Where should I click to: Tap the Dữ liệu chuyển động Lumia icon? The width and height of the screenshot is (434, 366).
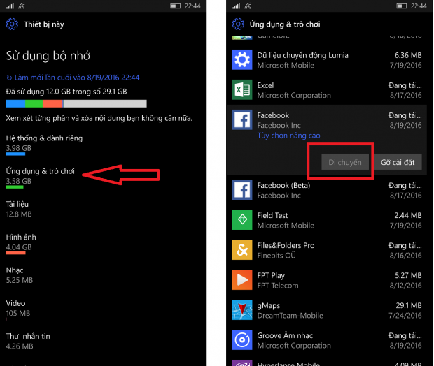coord(242,59)
